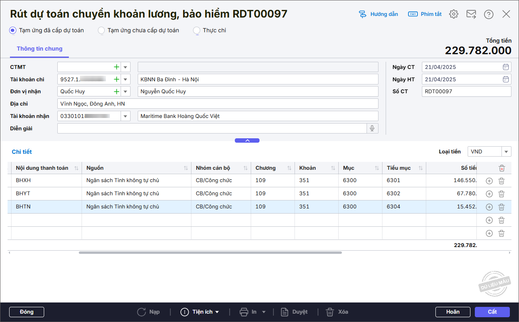Open calendar picker for Ngày CT
519x322 pixels.
[x=505, y=67]
